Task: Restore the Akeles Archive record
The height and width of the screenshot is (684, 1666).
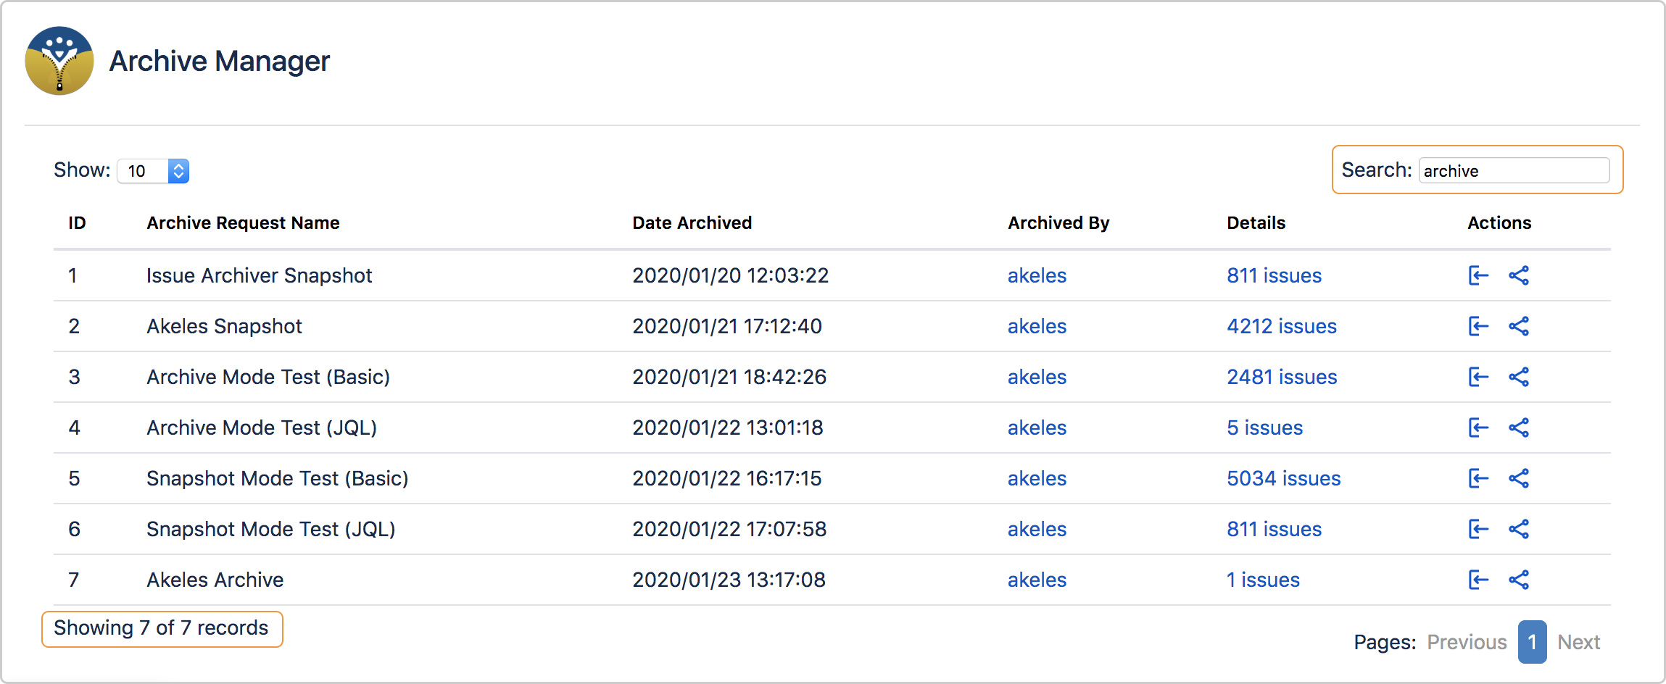Action: point(1478,580)
